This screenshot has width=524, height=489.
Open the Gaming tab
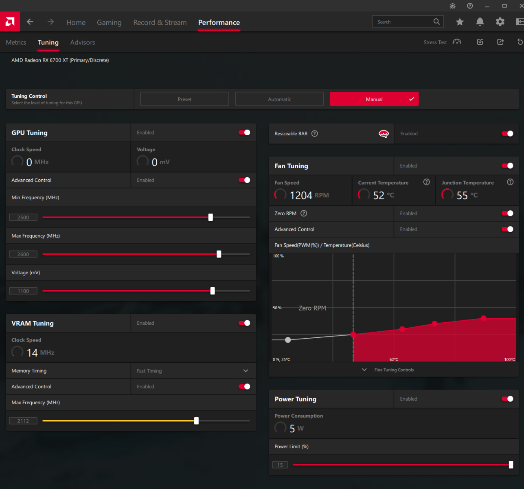pos(109,22)
